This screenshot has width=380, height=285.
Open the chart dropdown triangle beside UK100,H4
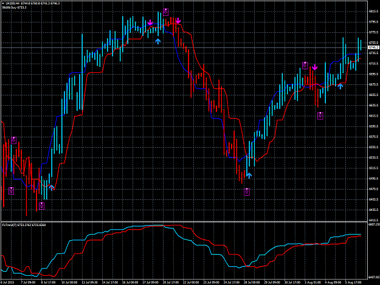click(3, 4)
